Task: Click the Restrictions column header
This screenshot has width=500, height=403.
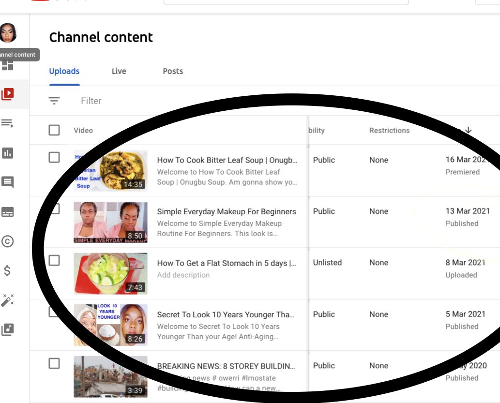Action: point(389,130)
